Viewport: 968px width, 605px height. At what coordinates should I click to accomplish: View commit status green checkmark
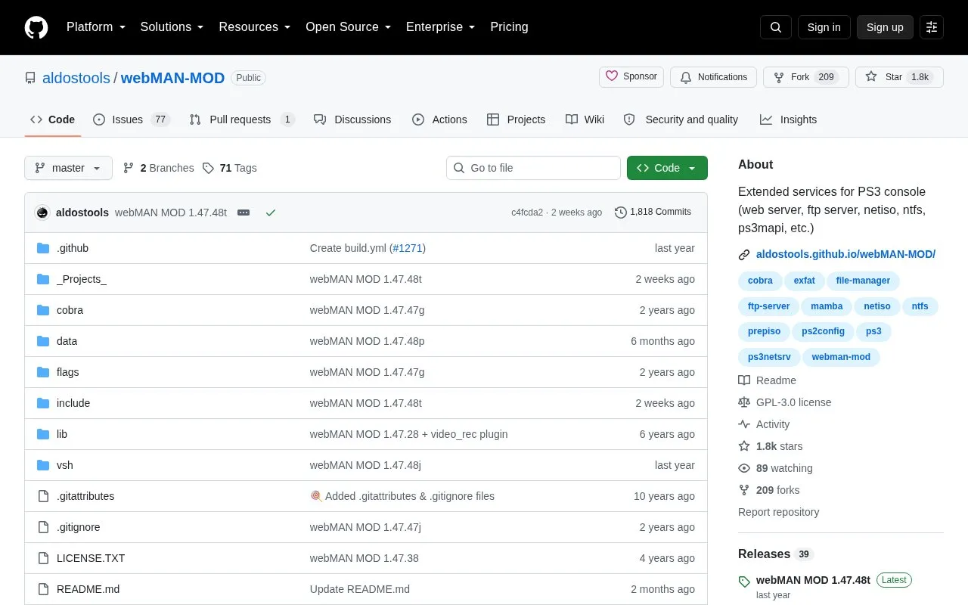coord(271,213)
